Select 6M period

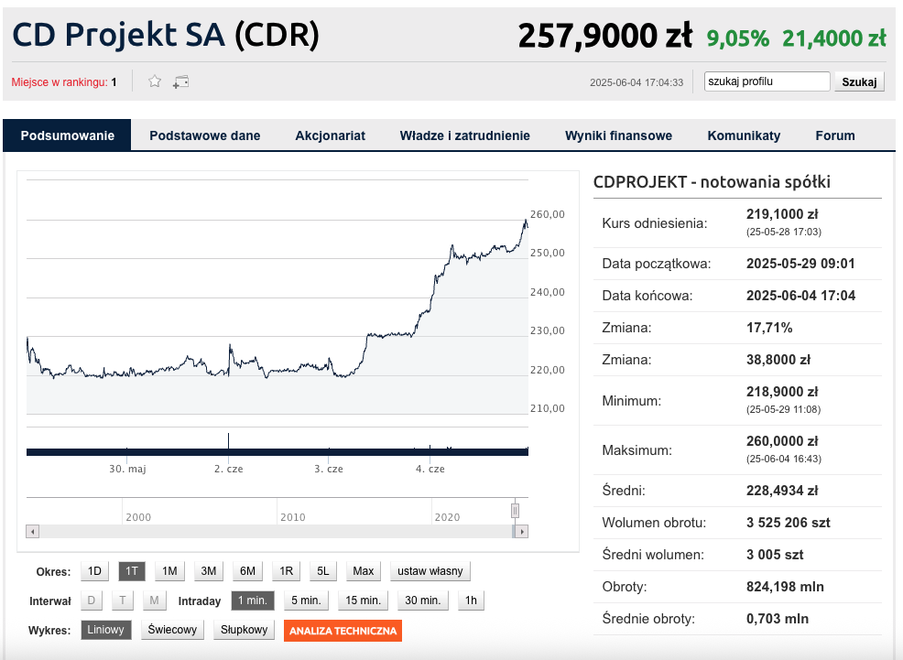tap(247, 571)
